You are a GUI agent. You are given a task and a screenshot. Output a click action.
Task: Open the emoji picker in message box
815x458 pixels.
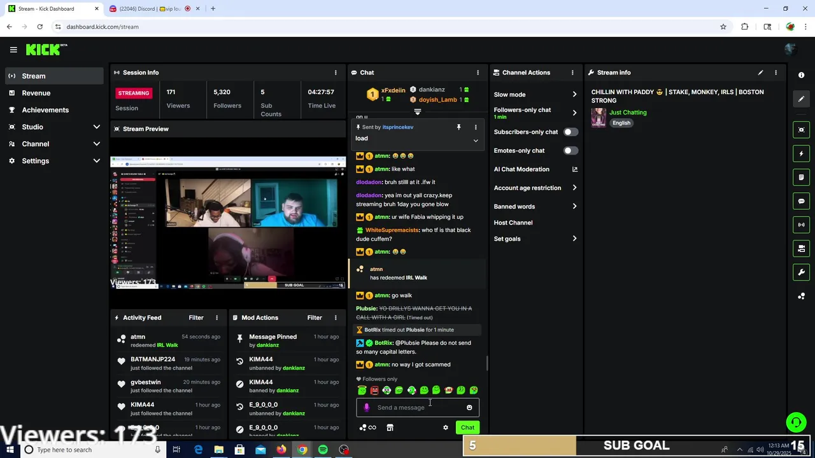tap(469, 408)
